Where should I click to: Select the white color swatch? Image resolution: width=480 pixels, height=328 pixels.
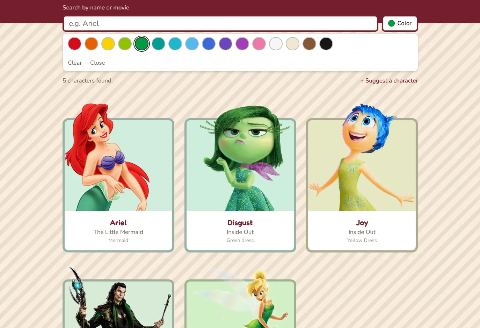[x=276, y=44]
